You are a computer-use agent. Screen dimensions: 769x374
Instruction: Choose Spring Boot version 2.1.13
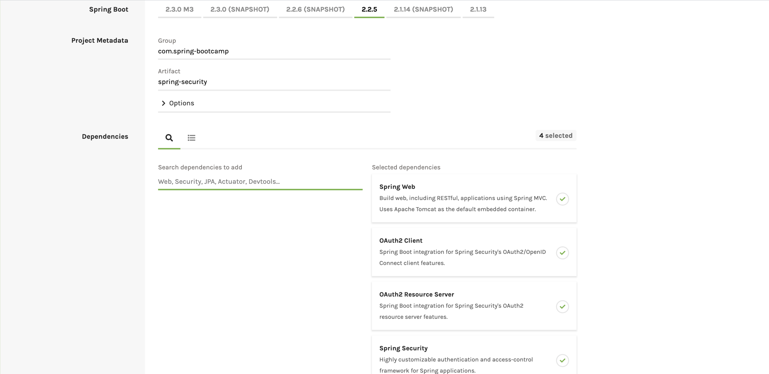tap(478, 10)
